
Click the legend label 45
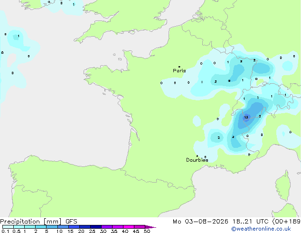pyautogui.click(x=136, y=231)
